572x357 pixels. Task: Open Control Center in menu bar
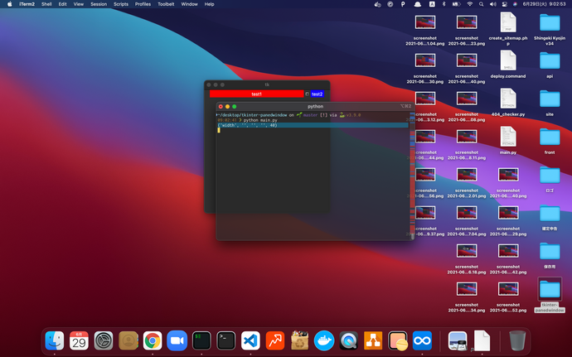505,4
